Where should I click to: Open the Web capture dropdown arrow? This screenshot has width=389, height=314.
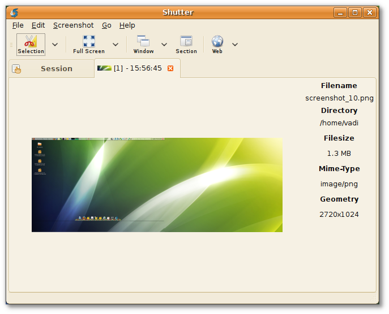235,44
